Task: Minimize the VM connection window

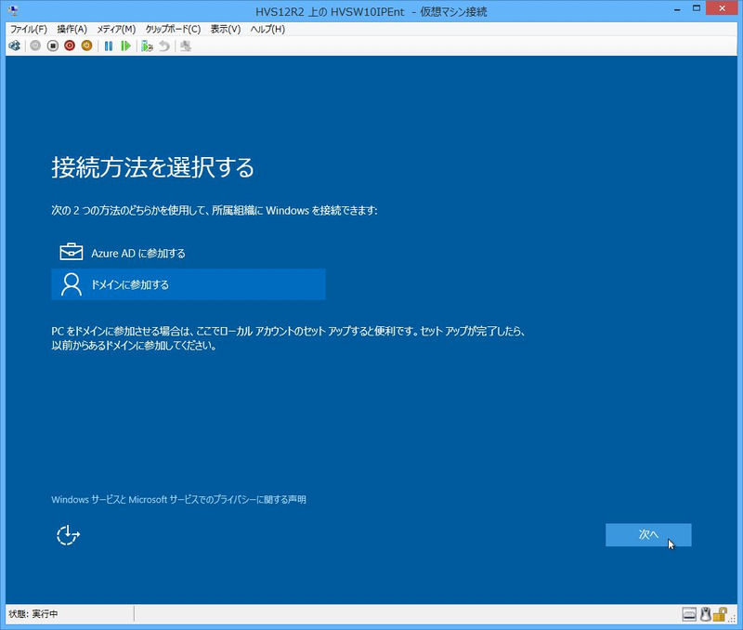Action: [x=678, y=9]
